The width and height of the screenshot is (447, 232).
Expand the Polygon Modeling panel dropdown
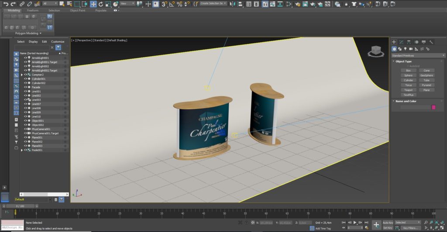(x=28, y=33)
